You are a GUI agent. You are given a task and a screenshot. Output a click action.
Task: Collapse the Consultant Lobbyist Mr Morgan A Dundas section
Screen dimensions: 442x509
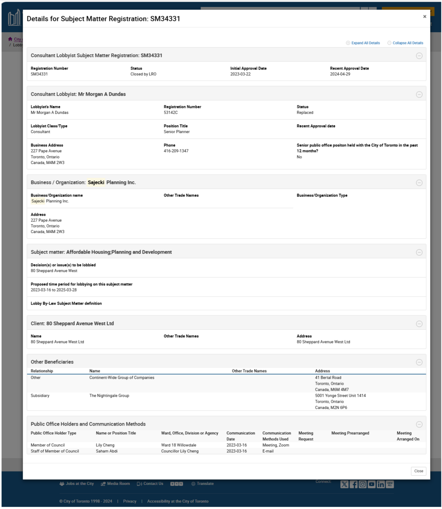[x=419, y=95]
